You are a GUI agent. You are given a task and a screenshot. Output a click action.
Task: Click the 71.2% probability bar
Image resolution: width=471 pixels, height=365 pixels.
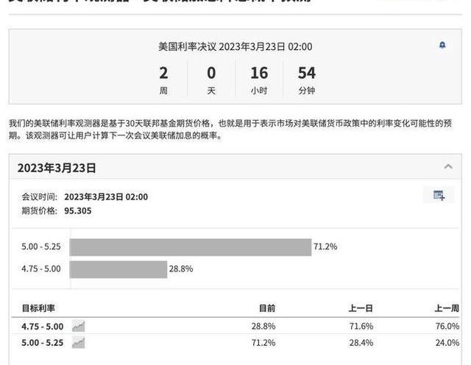(x=191, y=247)
